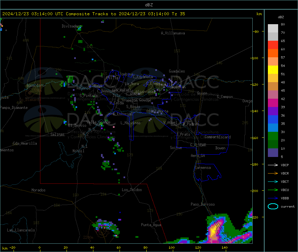Click the green echo west of Usillal
The height and width of the screenshot is (252, 298).
click(x=70, y=79)
